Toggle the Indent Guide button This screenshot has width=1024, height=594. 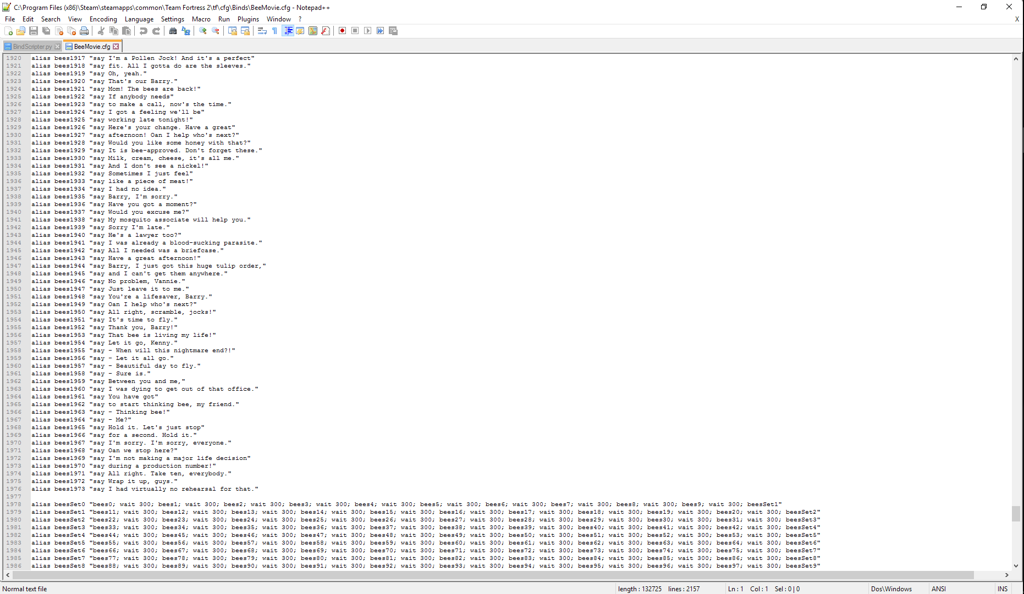pos(288,31)
